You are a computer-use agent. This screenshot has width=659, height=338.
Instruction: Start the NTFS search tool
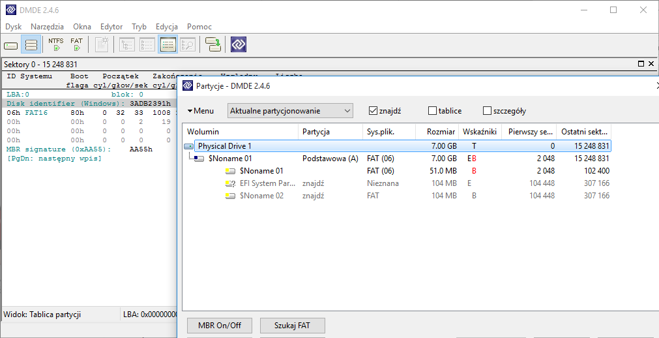[56, 44]
